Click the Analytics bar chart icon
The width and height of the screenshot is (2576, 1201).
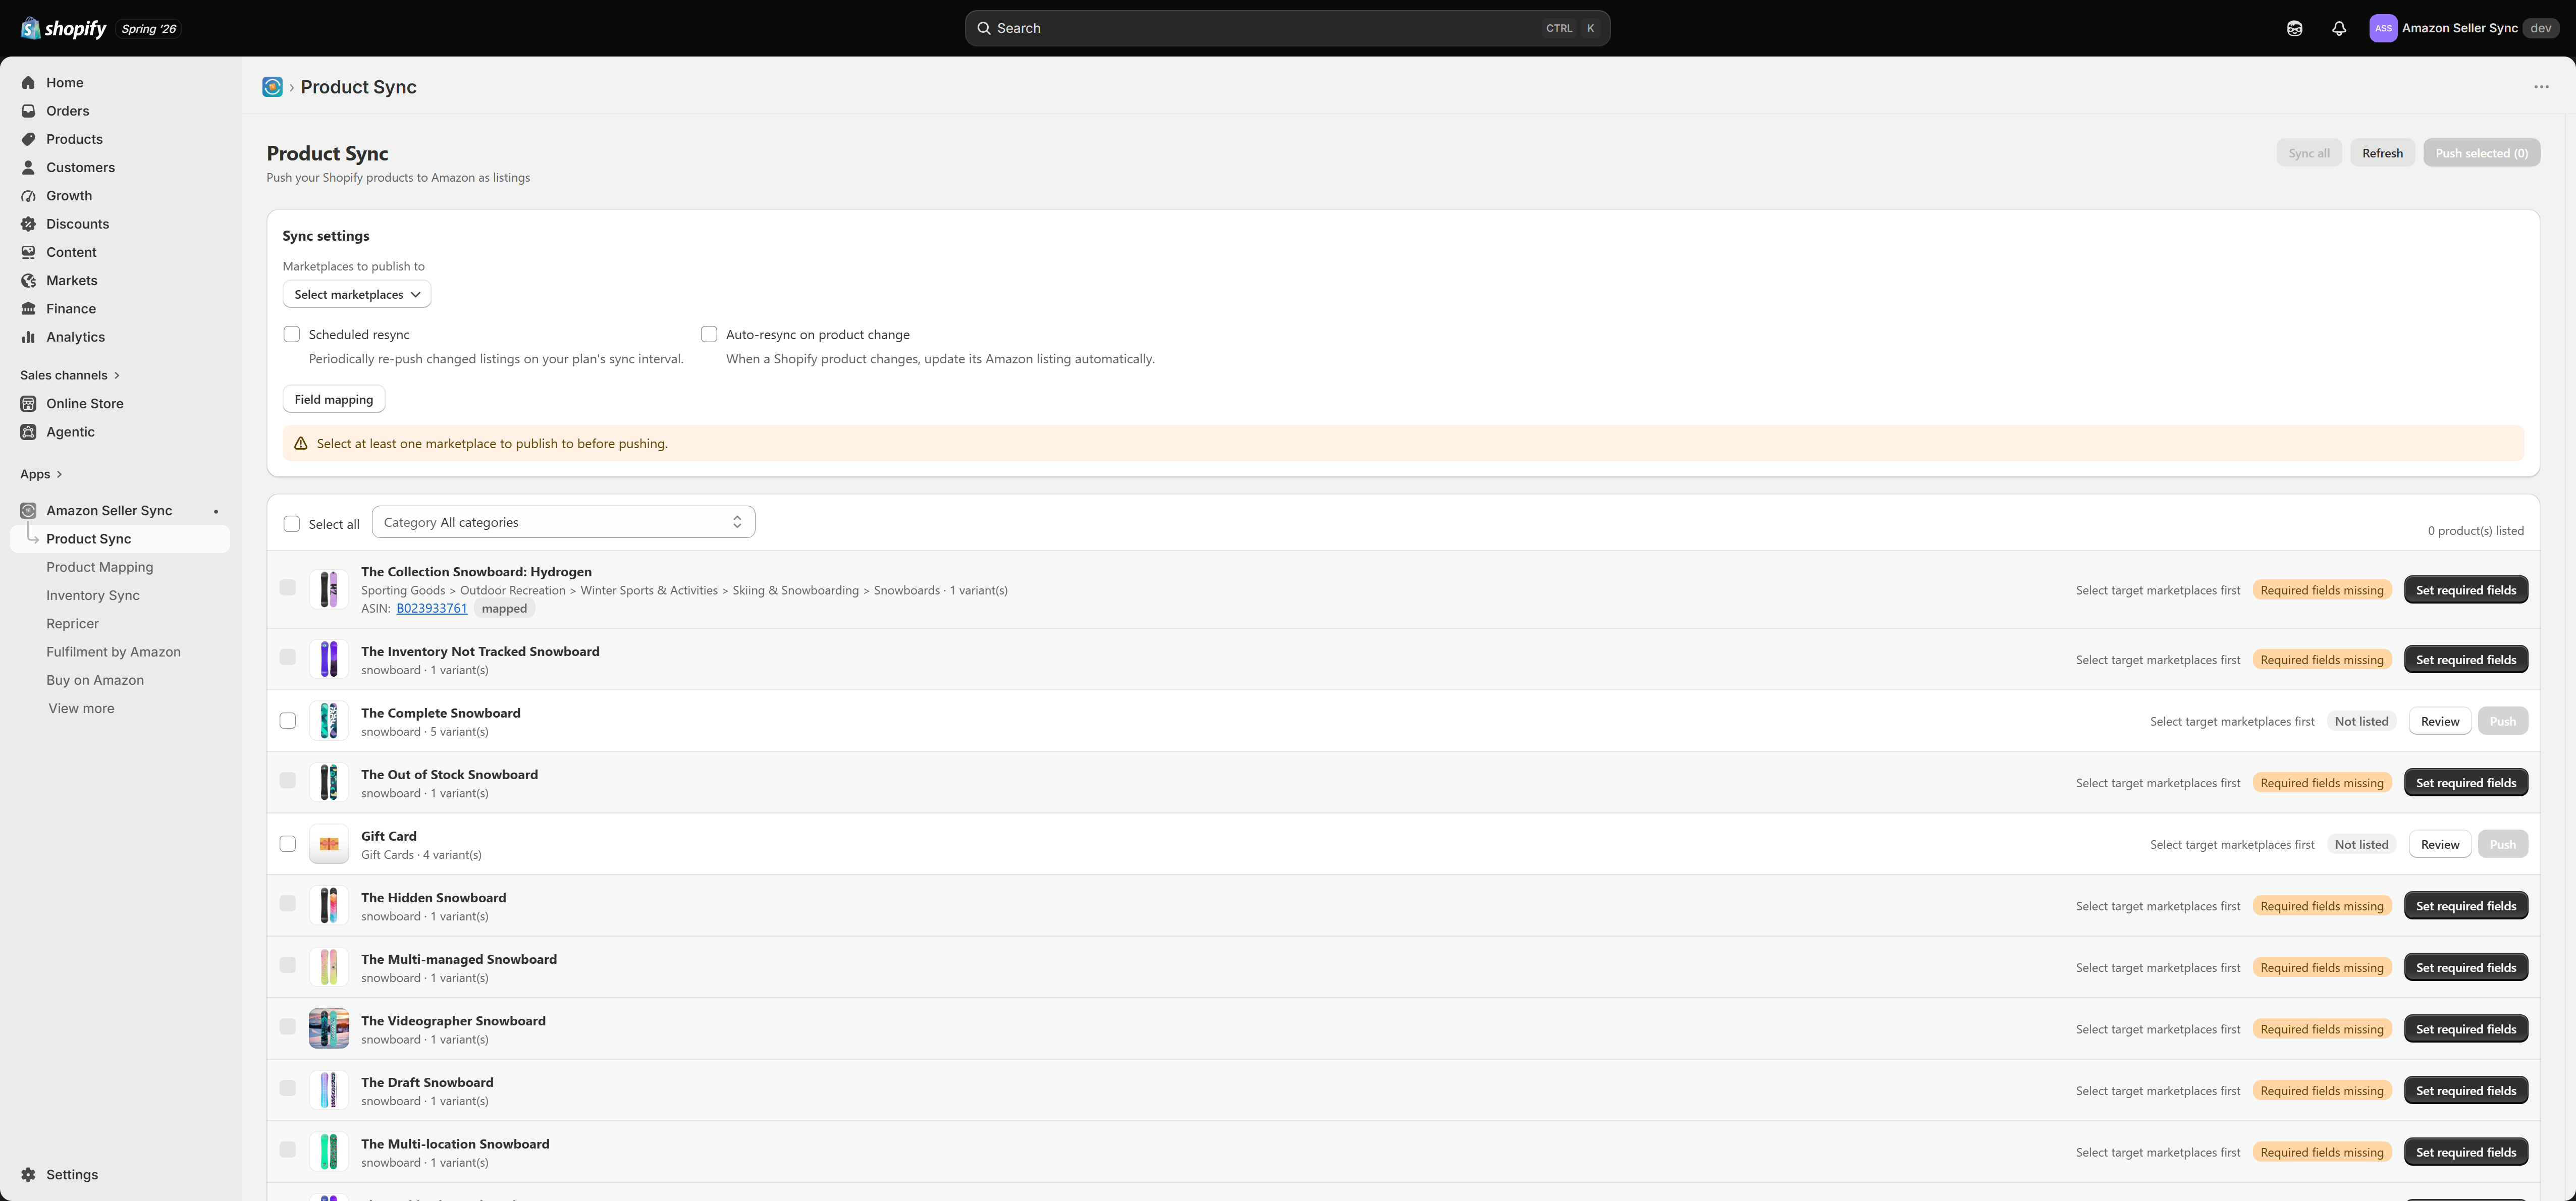(28, 337)
